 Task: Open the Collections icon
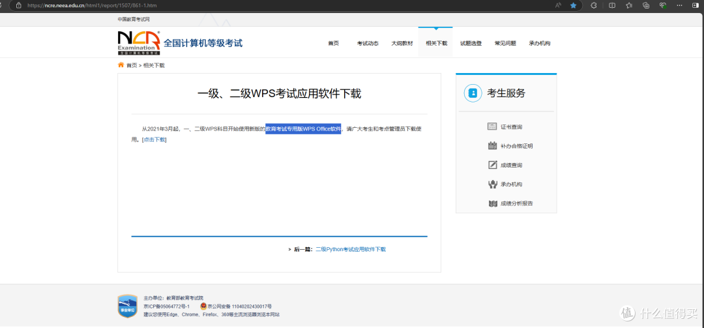click(646, 5)
